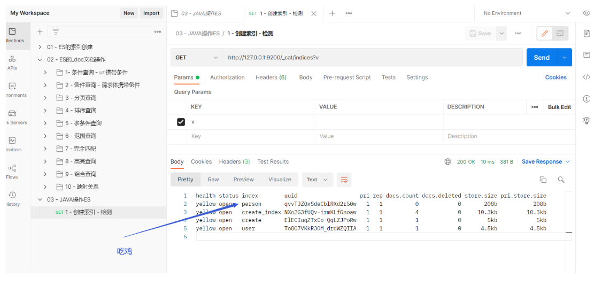
Task: Open the GET method dropdown
Action: click(197, 58)
